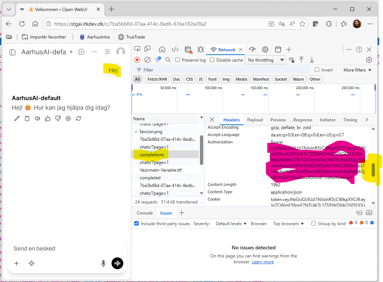Click the microphone dictation icon

click(103, 263)
